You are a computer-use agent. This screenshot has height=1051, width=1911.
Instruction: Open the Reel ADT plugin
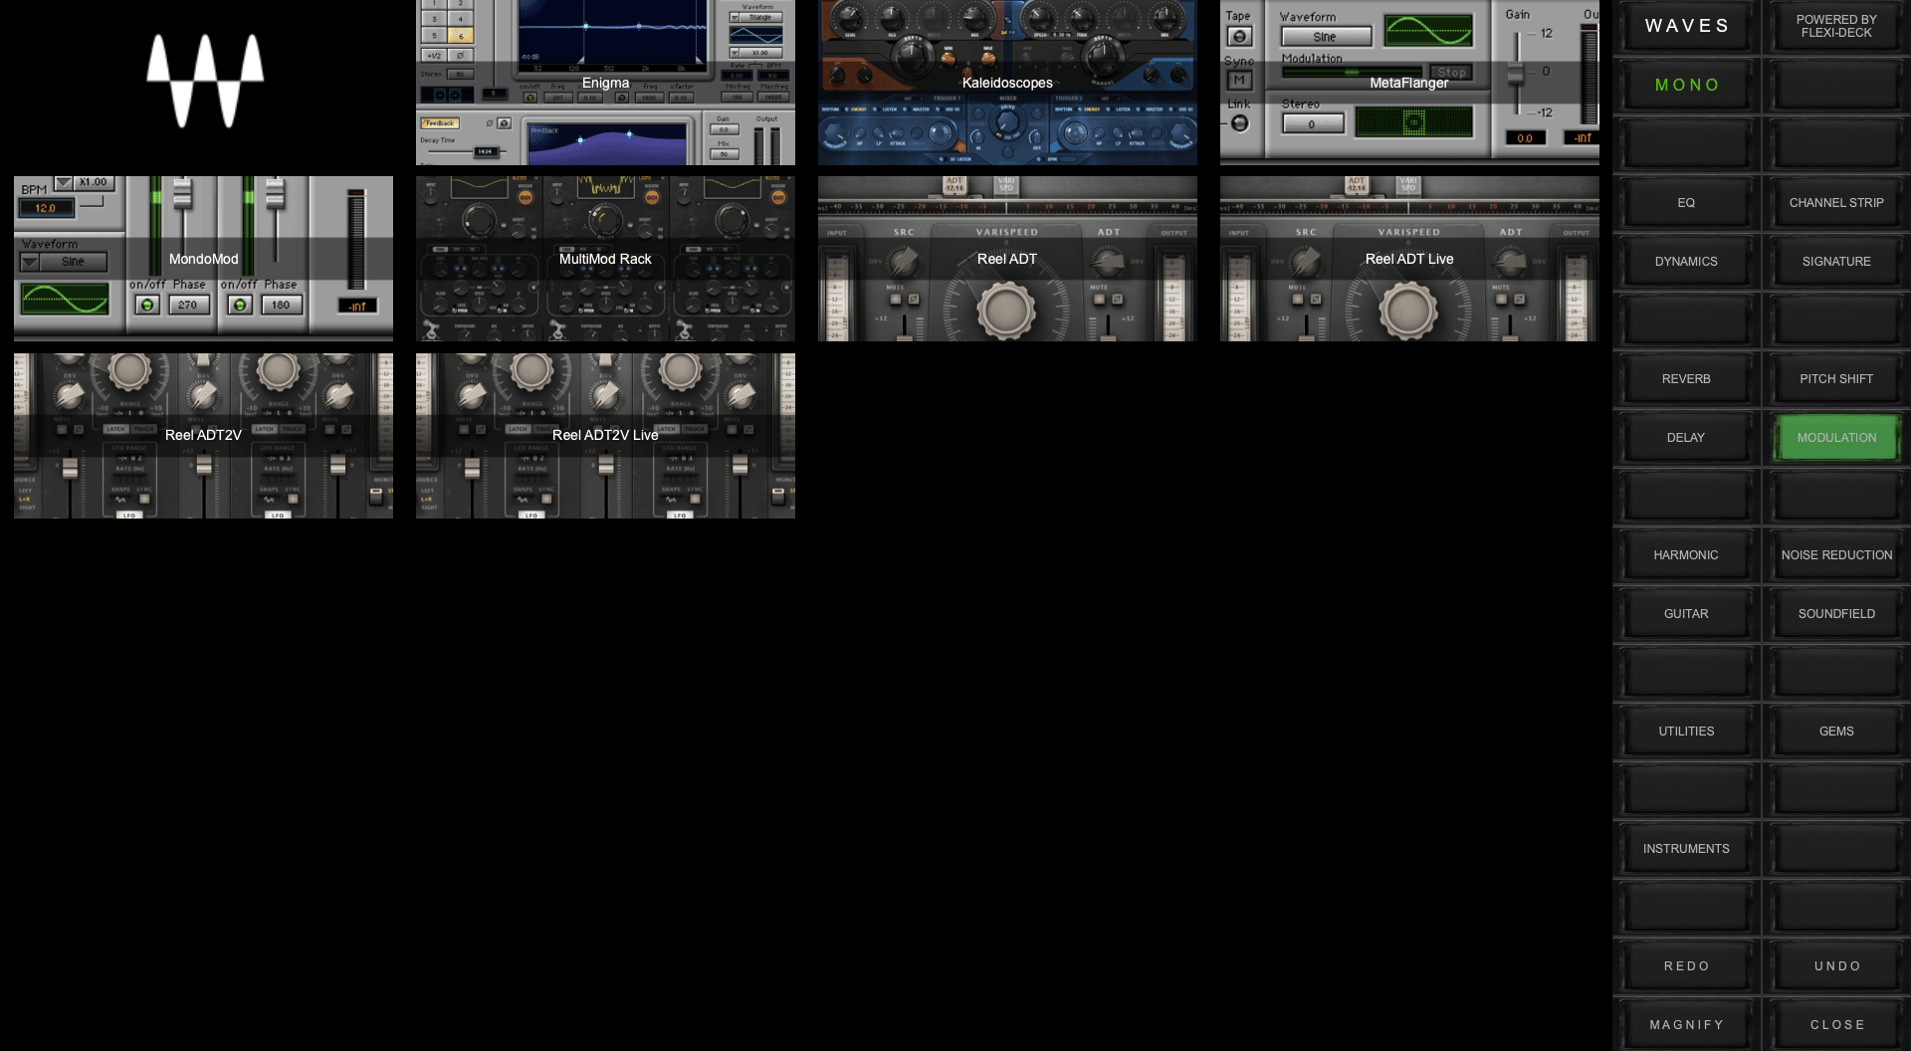click(x=1007, y=259)
